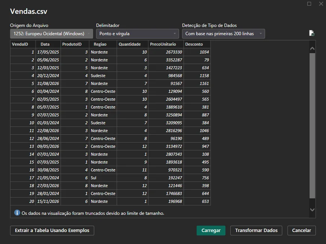Click the vertical scrollbar thumb of preview
Viewport: 326px width, 244px height.
coord(312,125)
